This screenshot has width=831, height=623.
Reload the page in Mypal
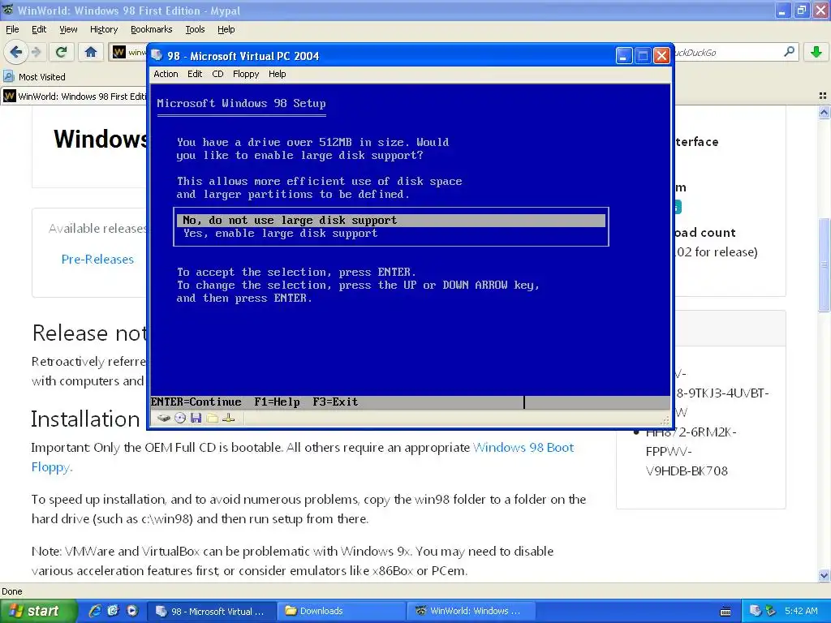pos(62,52)
